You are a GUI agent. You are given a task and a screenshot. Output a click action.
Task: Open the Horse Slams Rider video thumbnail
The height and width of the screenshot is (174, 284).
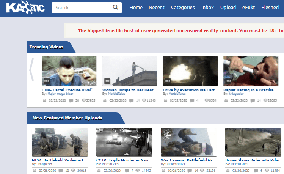(x=253, y=142)
